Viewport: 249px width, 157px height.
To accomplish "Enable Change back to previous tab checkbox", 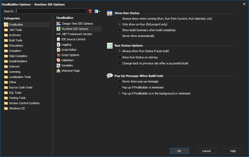I will 120,63.
